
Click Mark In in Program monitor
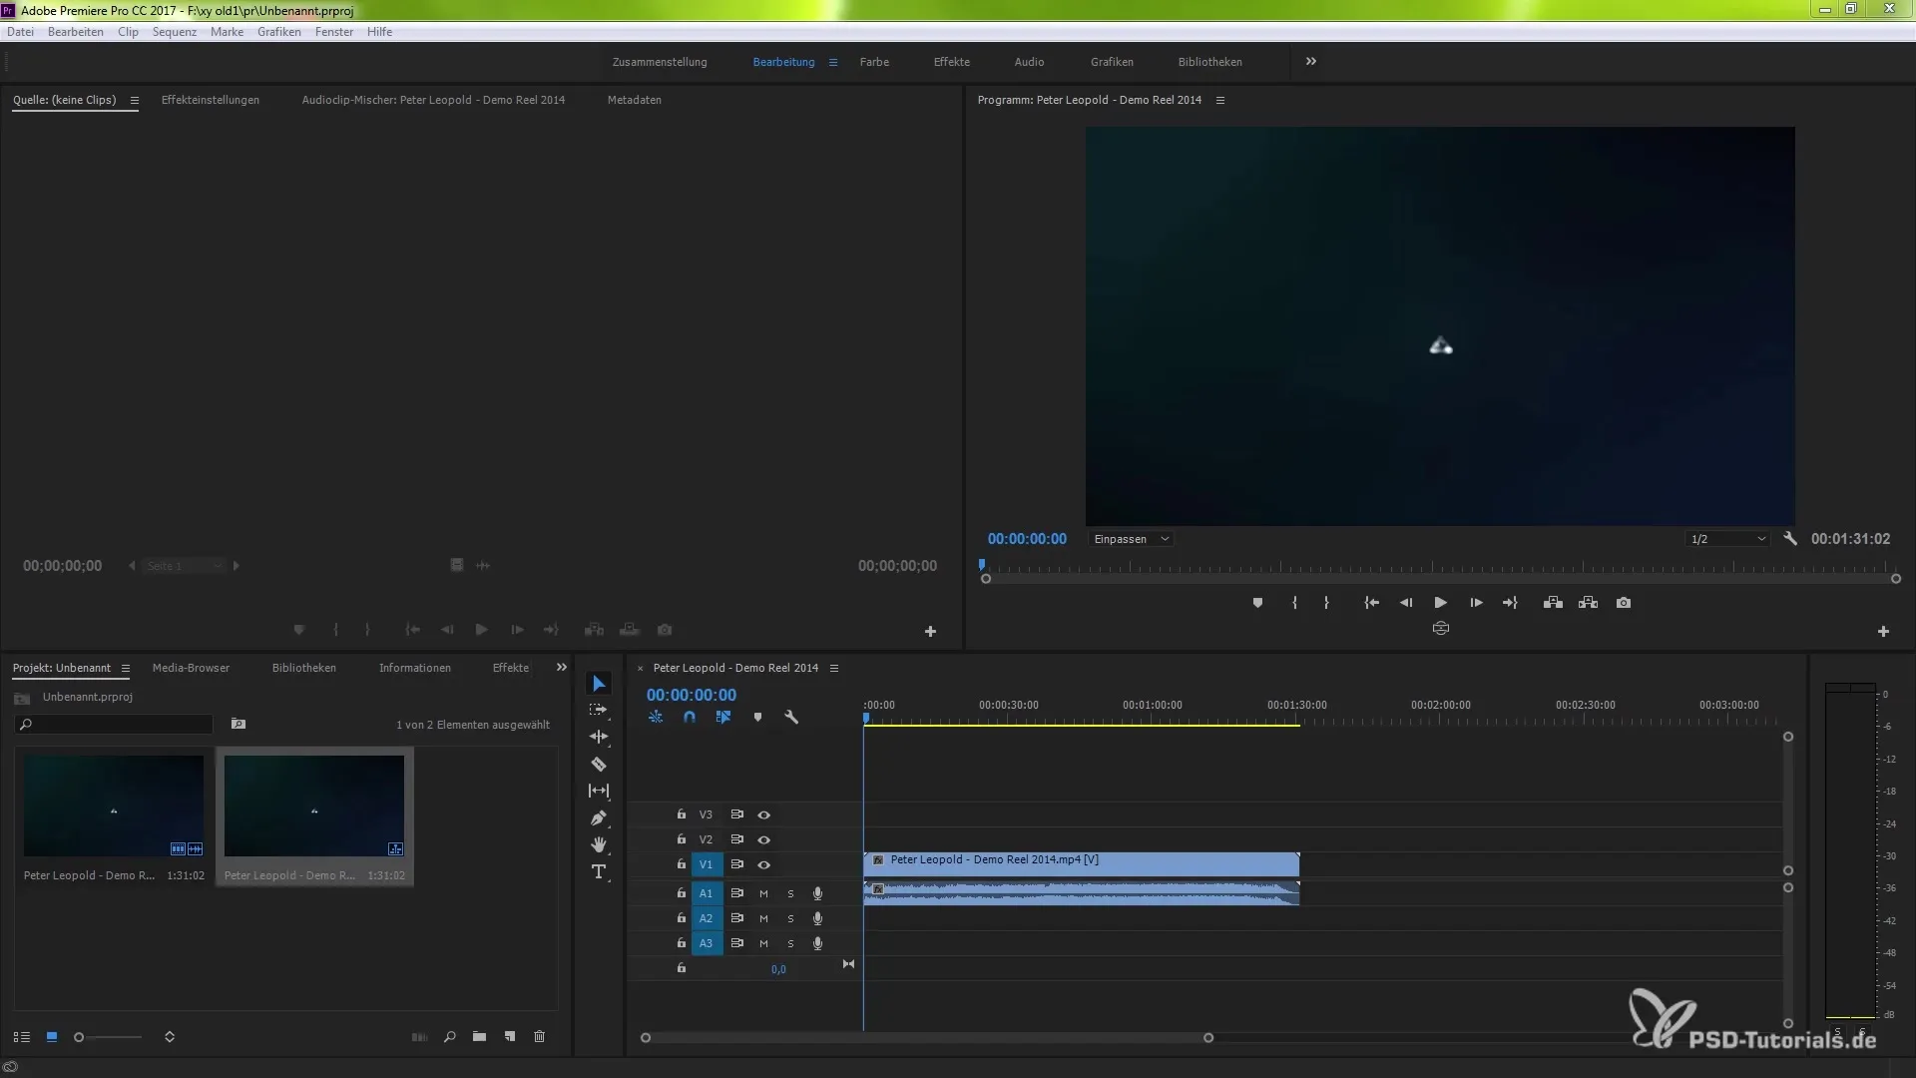click(1294, 603)
